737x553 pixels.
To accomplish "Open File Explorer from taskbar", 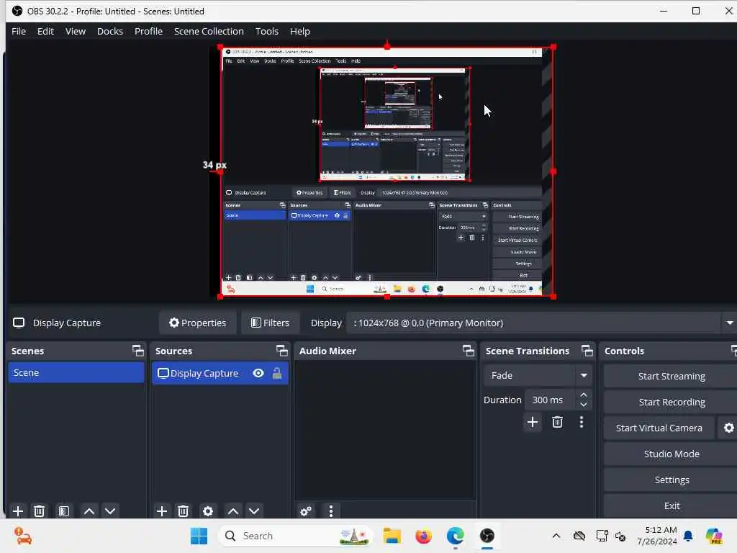I will [x=392, y=536].
